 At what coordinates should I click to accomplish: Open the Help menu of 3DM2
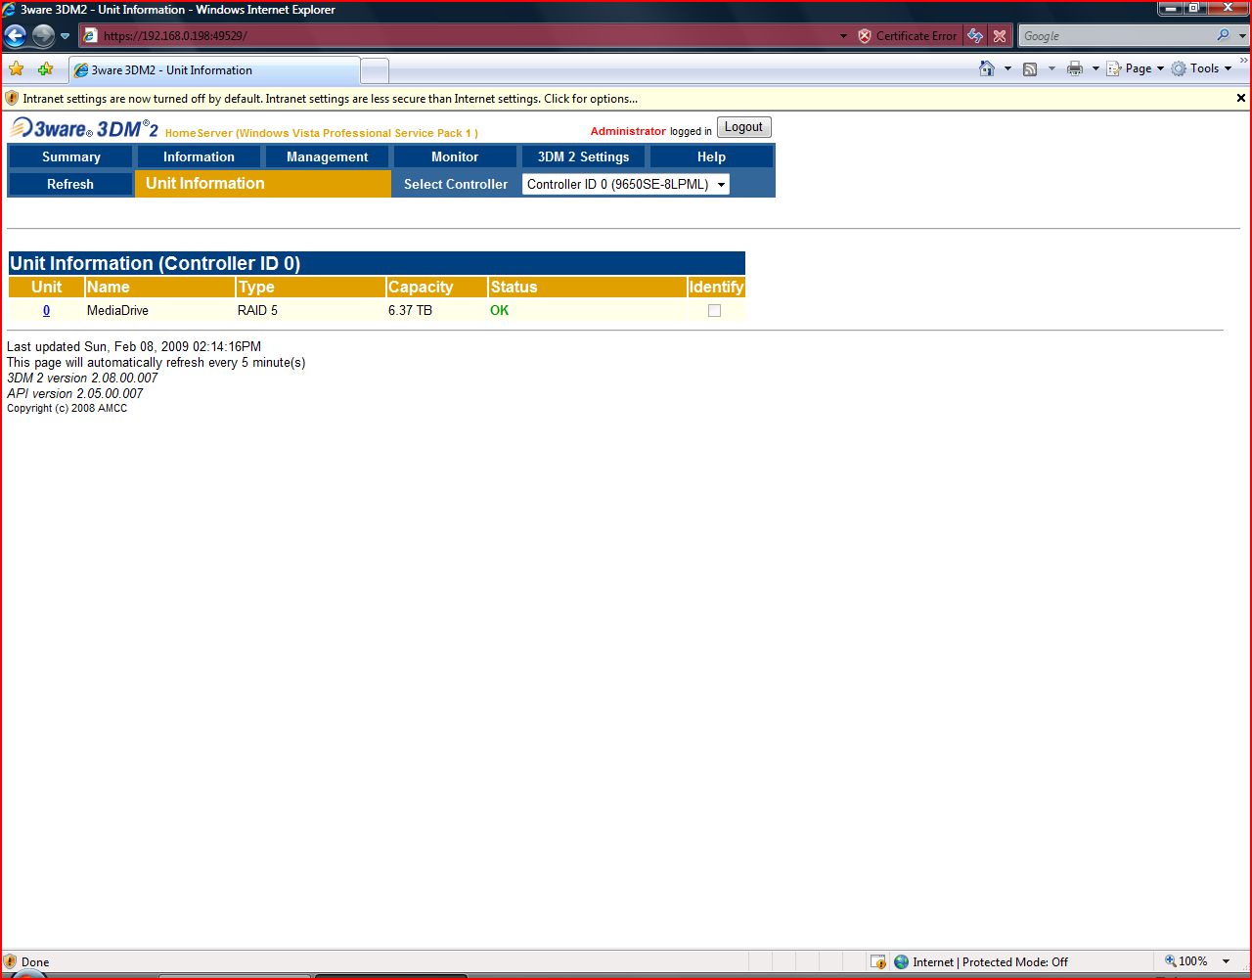(x=711, y=156)
